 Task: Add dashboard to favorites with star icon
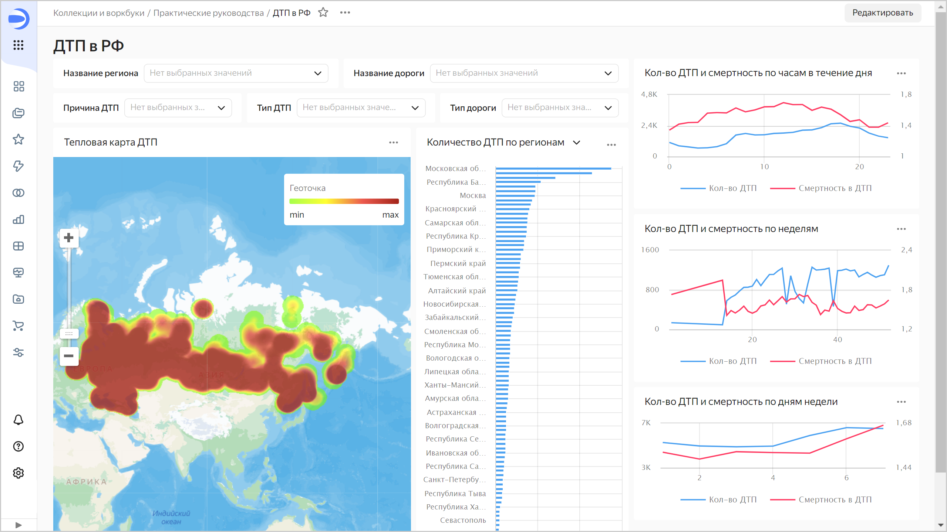(x=323, y=13)
